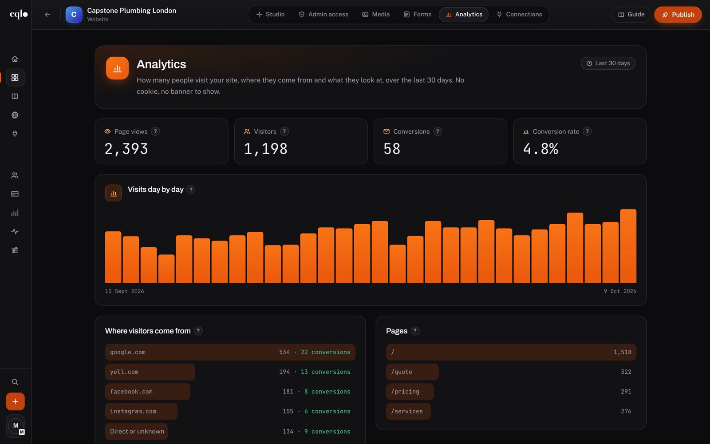Viewport: 710px width, 444px height.
Task: Open the activity pulse icon in the sidebar
Action: [x=15, y=231]
